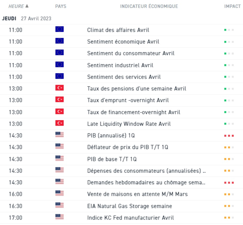The height and width of the screenshot is (225, 243).
Task: Open Sentiment du consommateur Avril indicator
Action: [131, 53]
